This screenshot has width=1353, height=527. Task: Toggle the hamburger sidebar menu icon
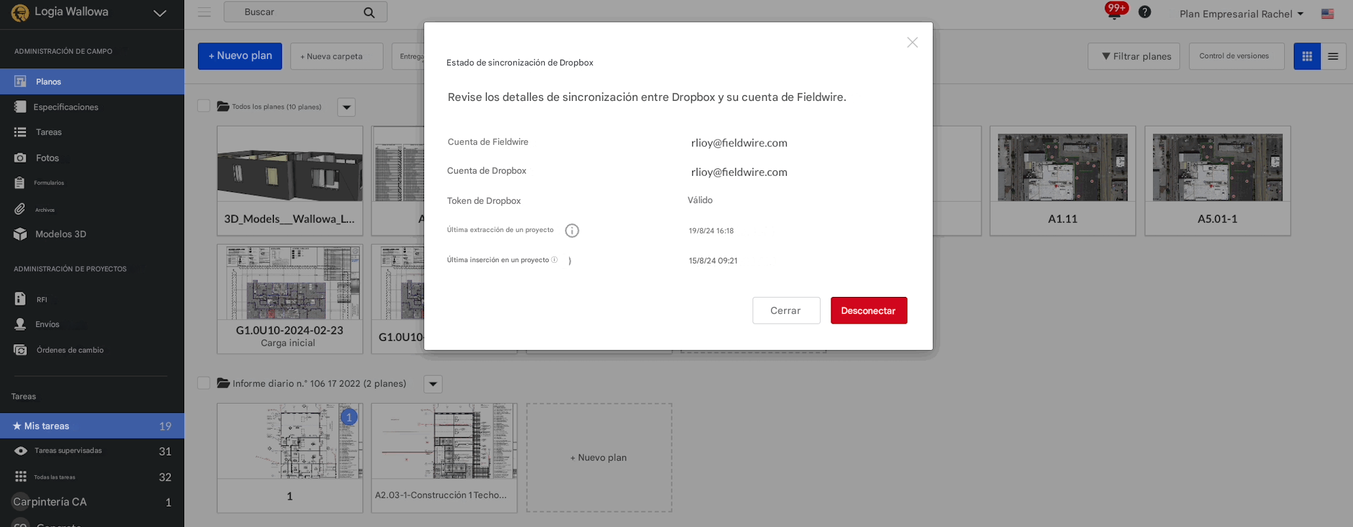click(205, 12)
